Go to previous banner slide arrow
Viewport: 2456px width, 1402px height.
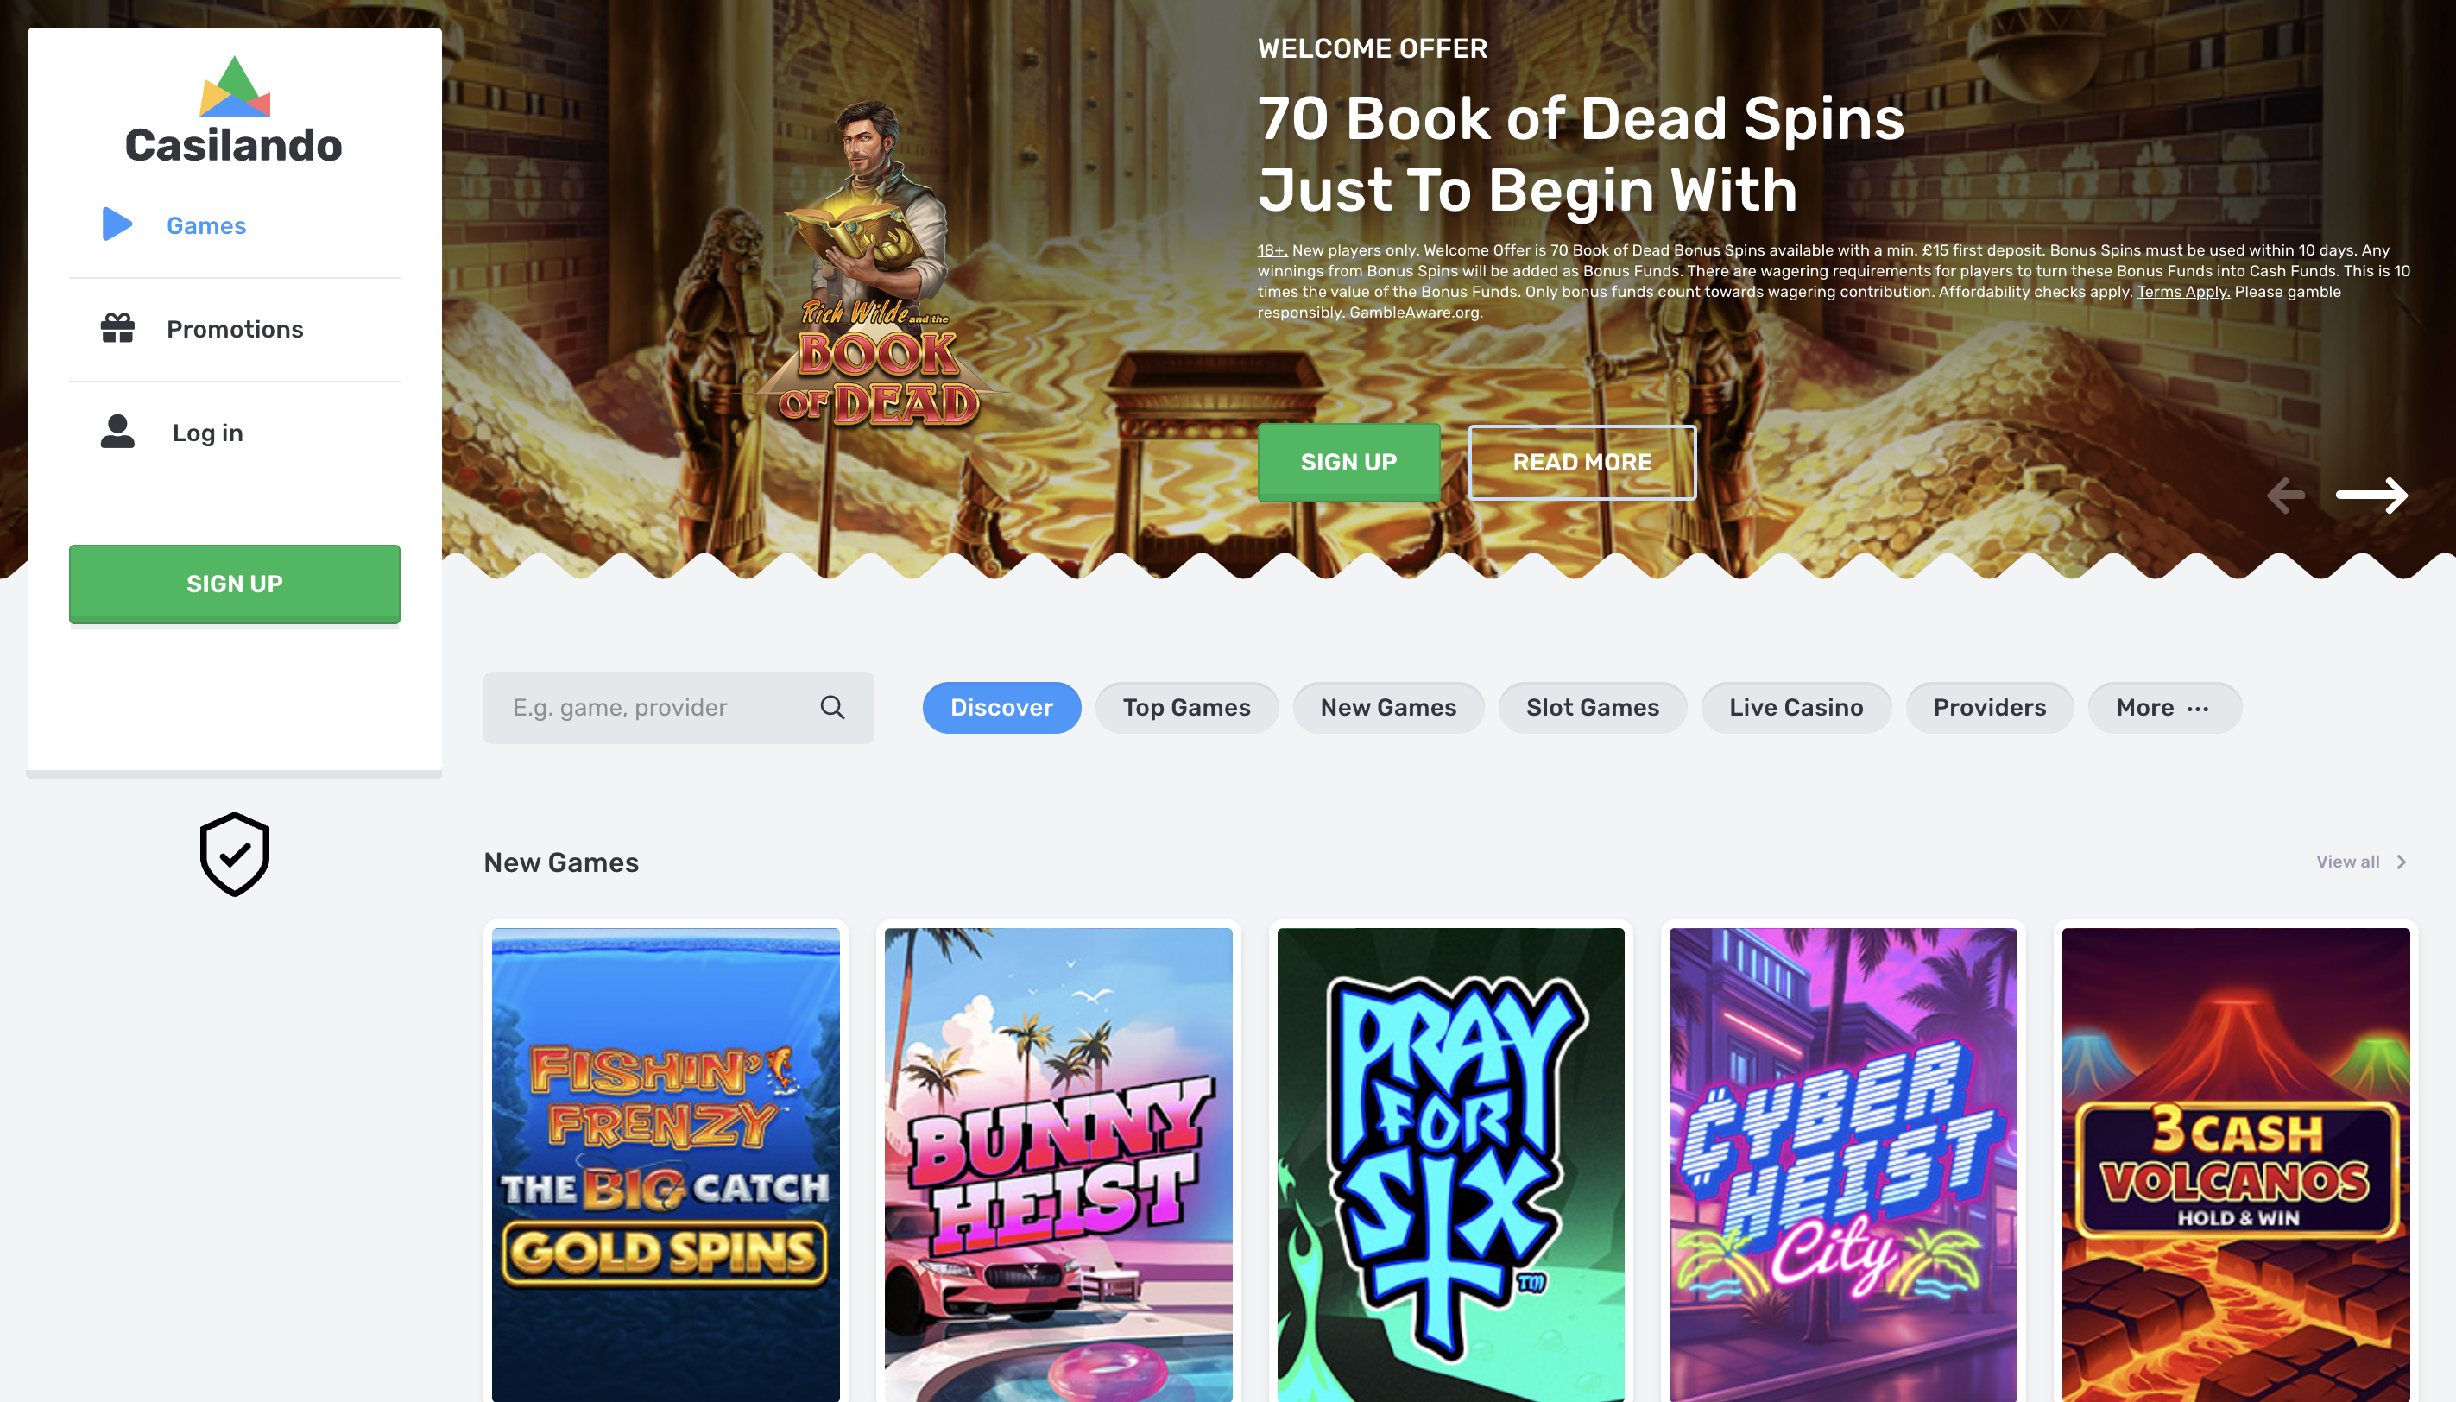[x=2286, y=495]
